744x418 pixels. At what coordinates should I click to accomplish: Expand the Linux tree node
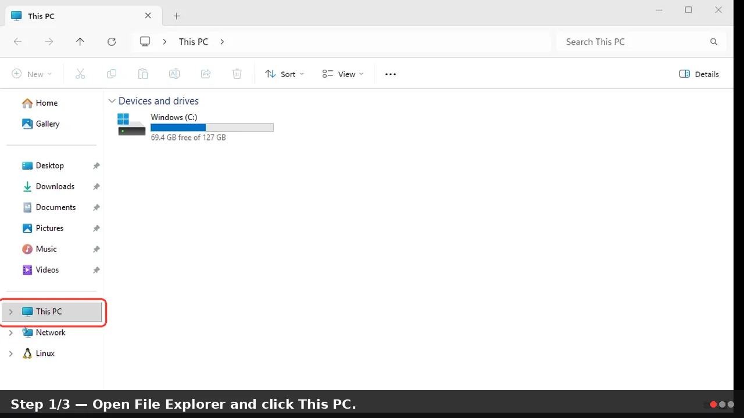tap(10, 354)
